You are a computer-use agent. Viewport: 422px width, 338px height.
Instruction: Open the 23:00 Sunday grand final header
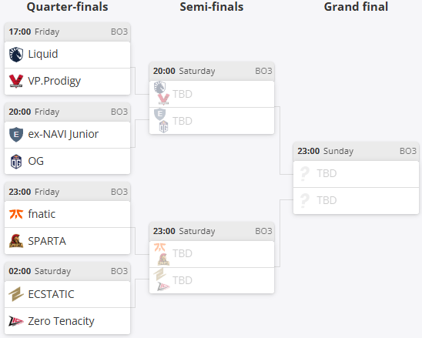click(x=356, y=151)
